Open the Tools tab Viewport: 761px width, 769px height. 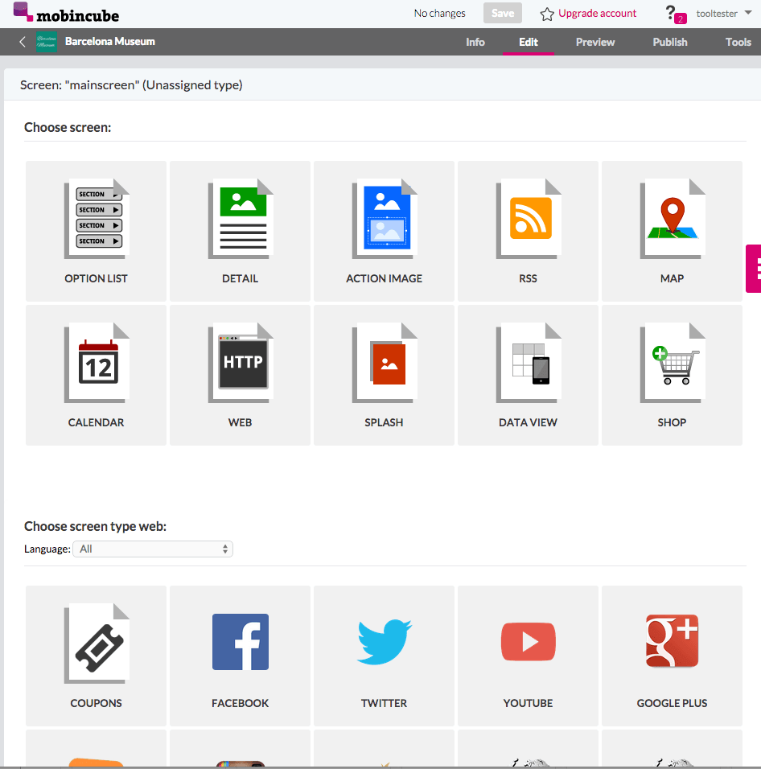(x=738, y=42)
